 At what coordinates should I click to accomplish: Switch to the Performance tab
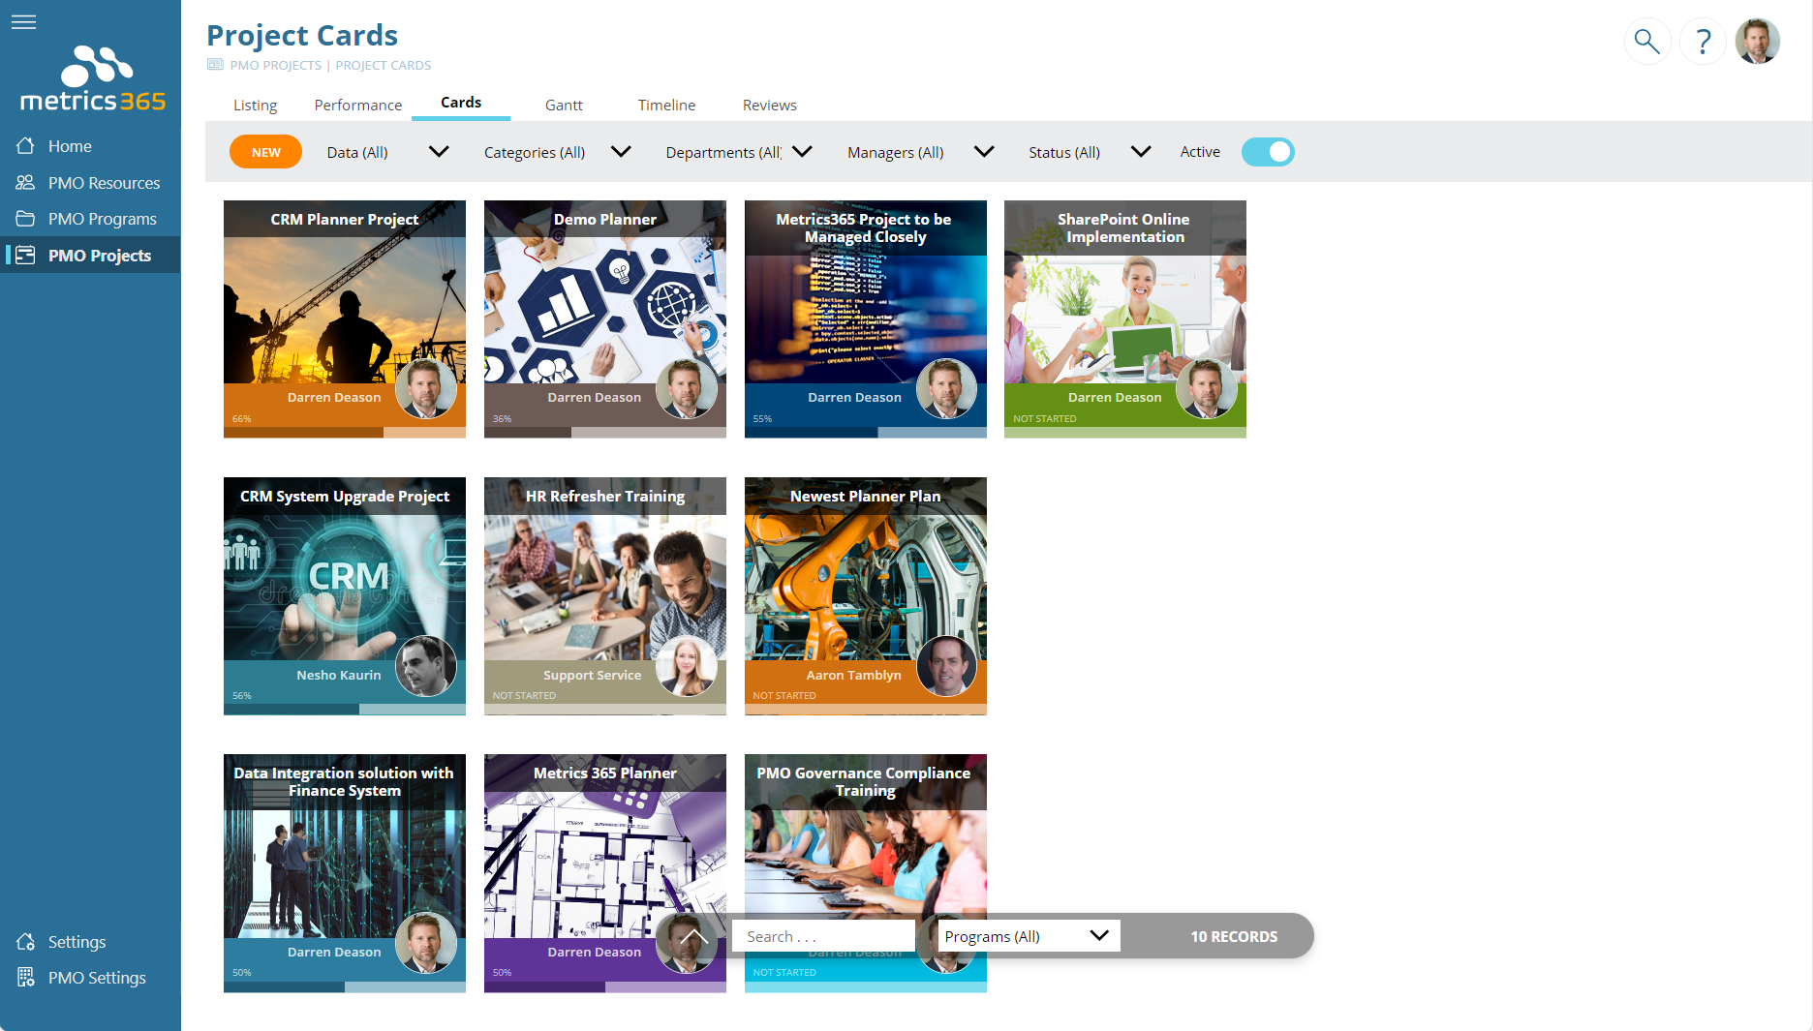coord(357,105)
